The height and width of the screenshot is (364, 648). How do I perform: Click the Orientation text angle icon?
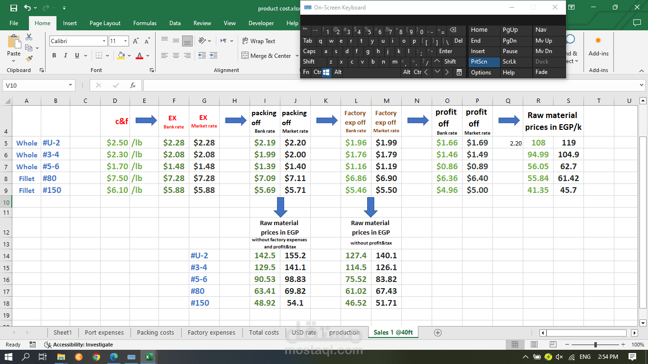(203, 41)
